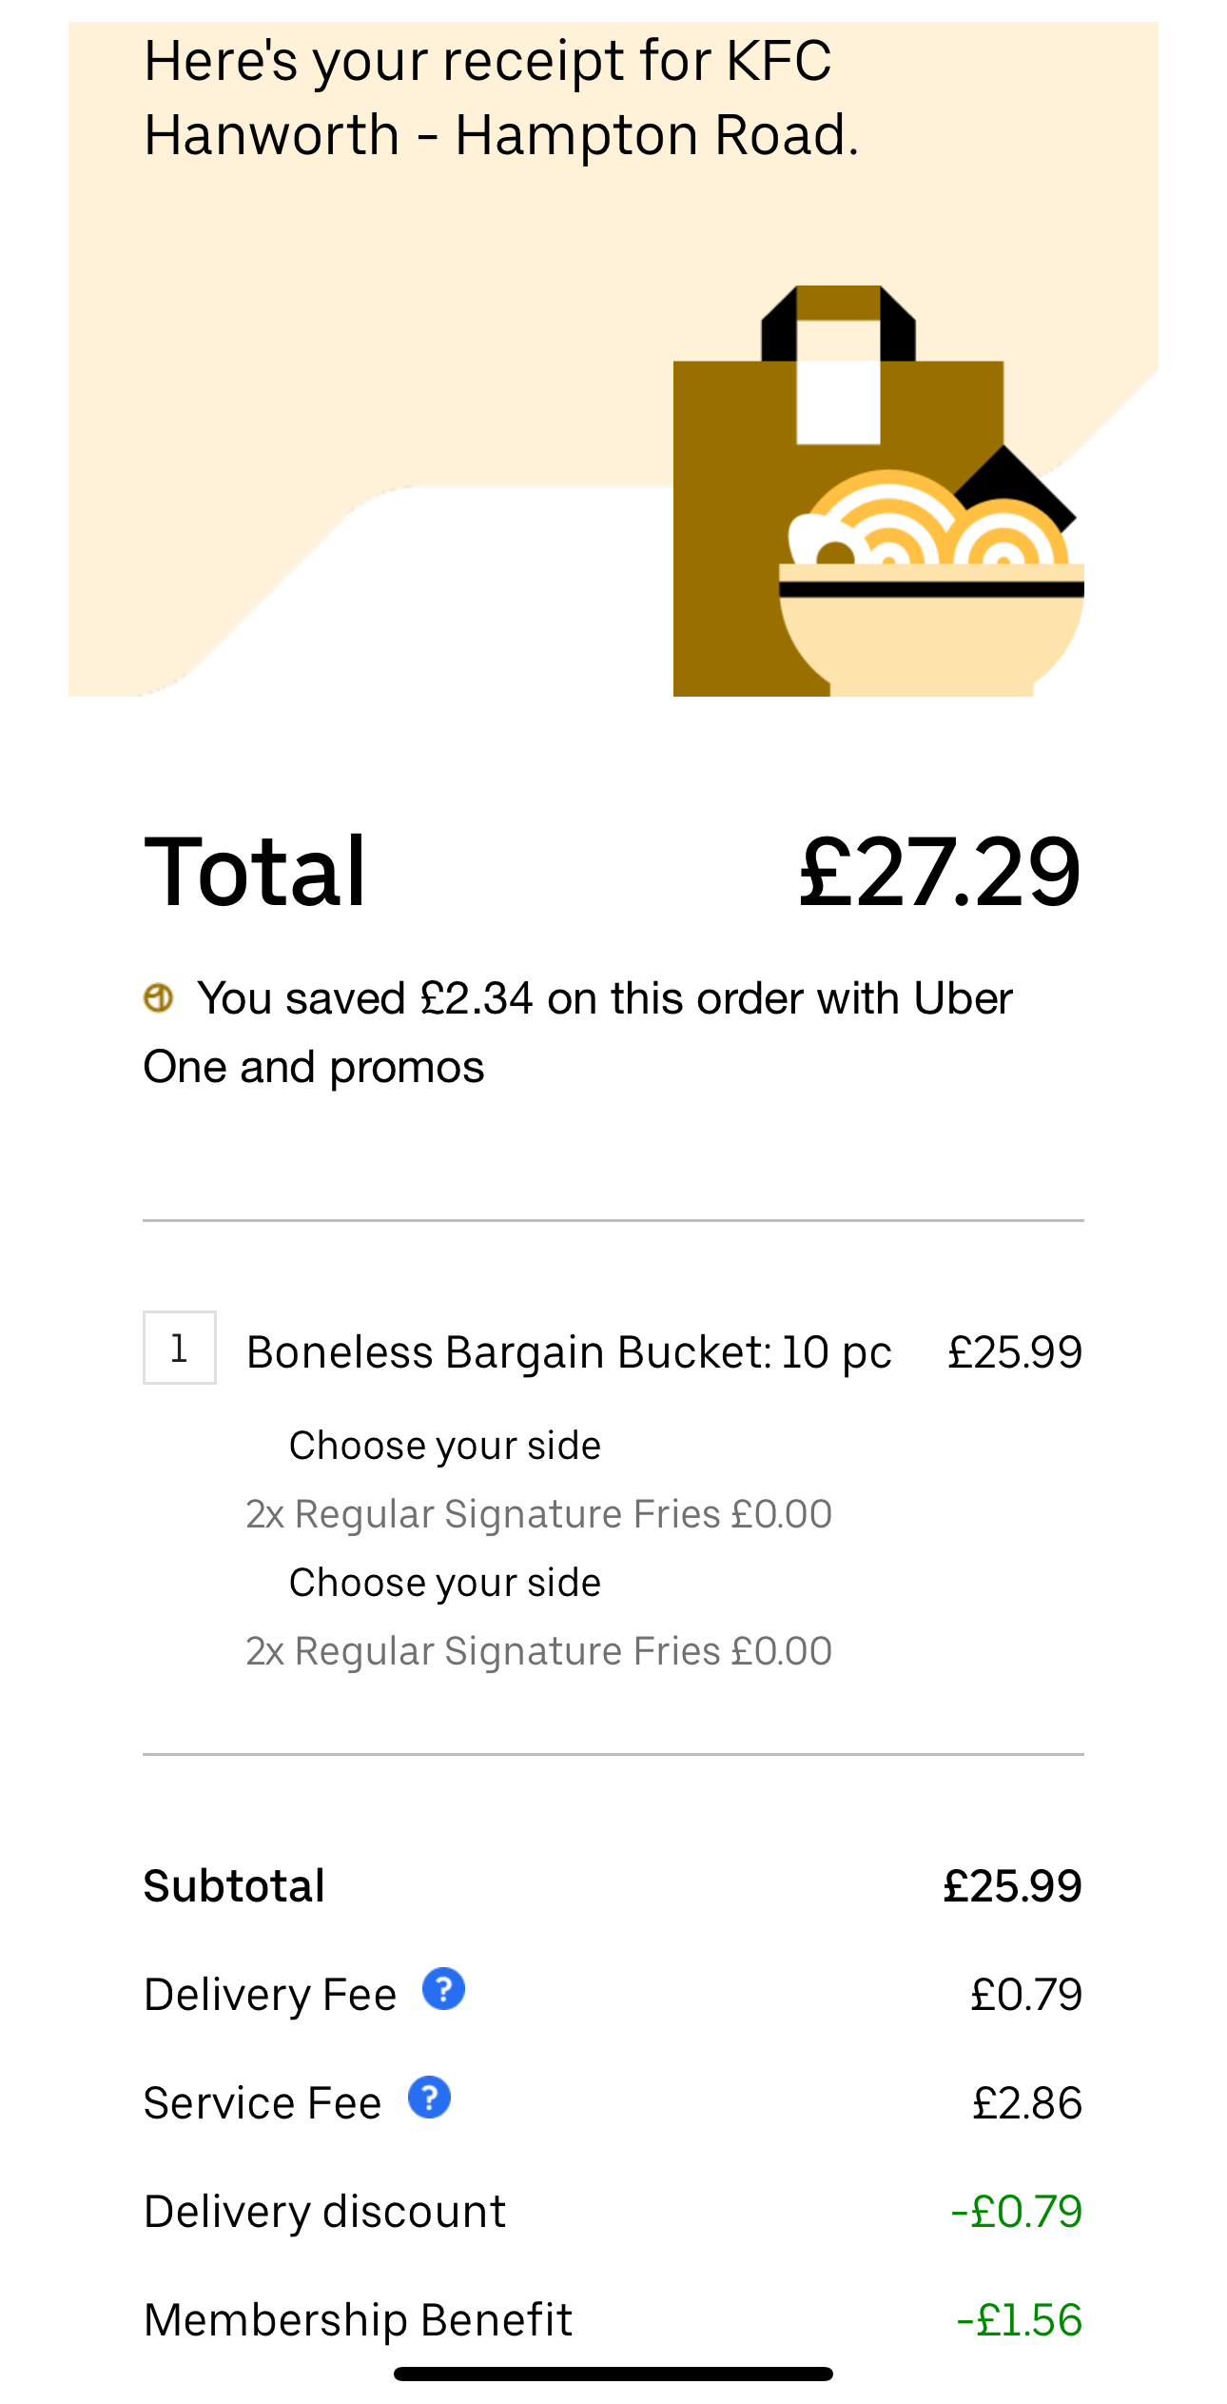Click the Uber One badge beside savings text
Image resolution: width=1227 pixels, height=2404 pixels.
[158, 998]
